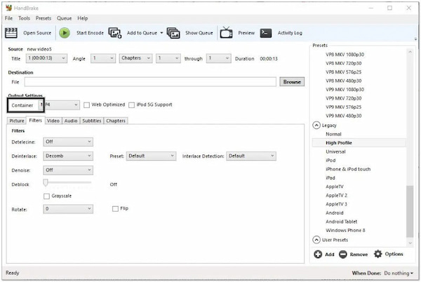Select the Filters tab
The height and width of the screenshot is (282, 421).
tap(36, 121)
